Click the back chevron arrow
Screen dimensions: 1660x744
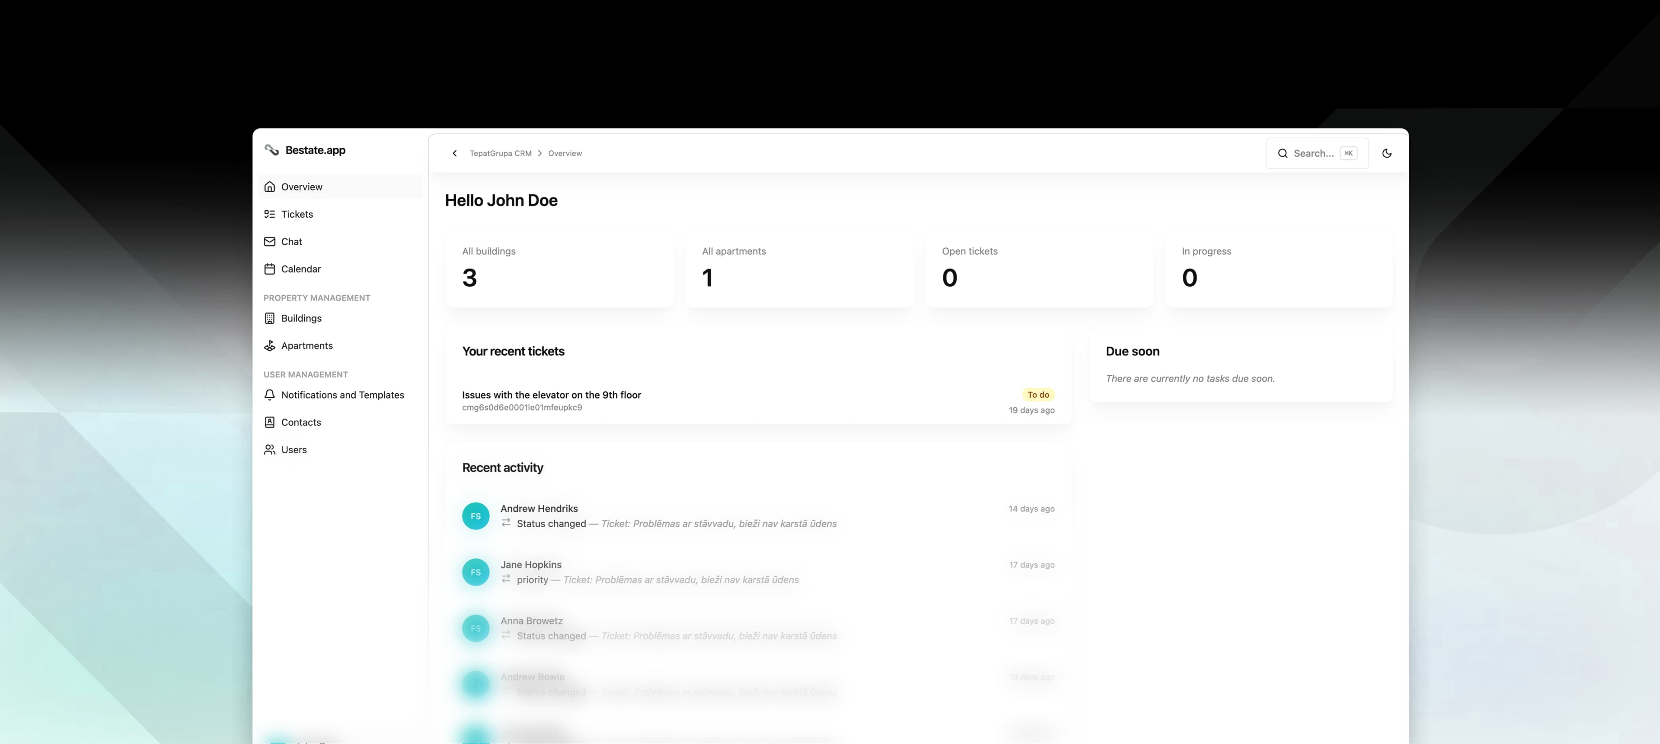(454, 153)
